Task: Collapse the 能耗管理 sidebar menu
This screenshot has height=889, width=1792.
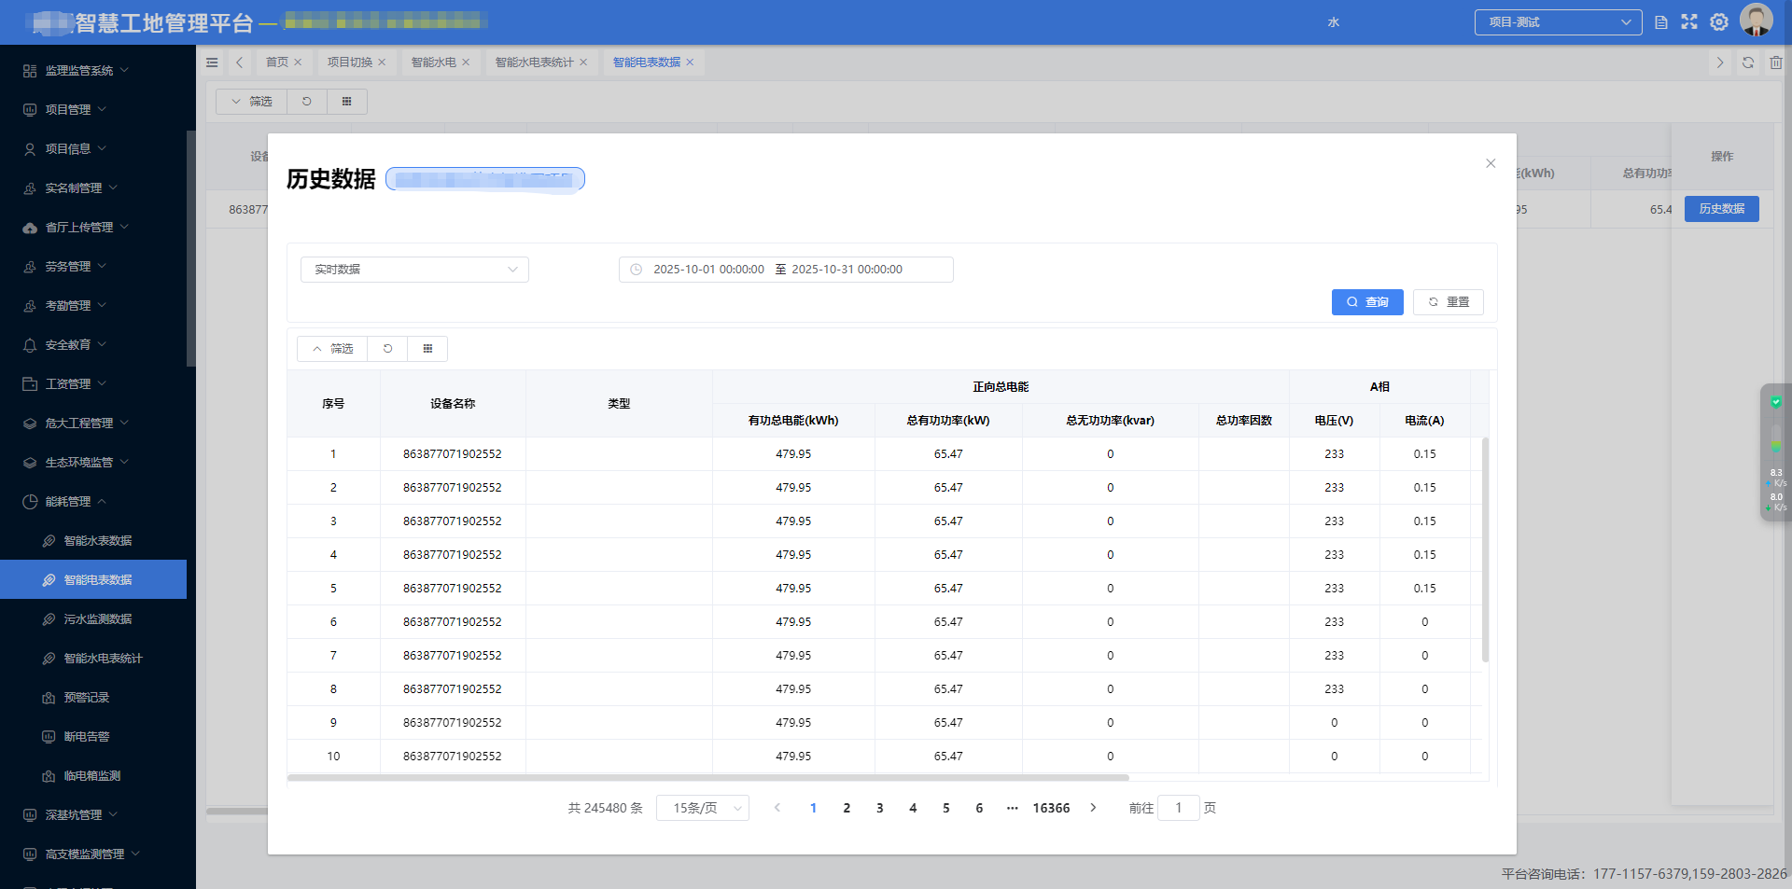Action: [x=68, y=502]
